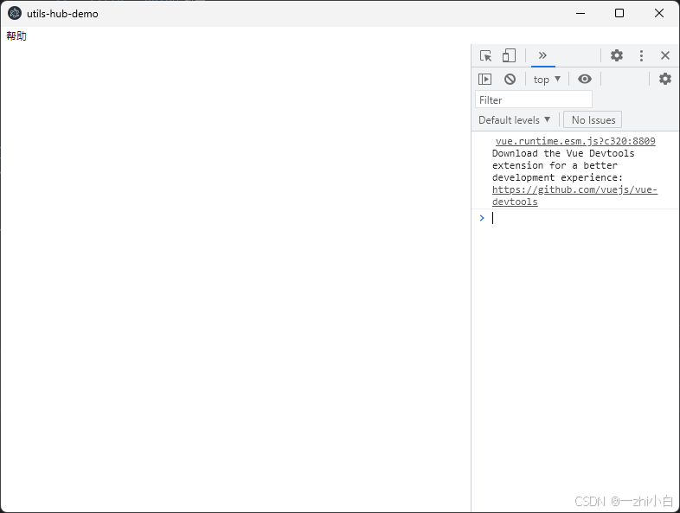680x513 pixels.
Task: Open the 帮助 menu
Action: (x=16, y=36)
